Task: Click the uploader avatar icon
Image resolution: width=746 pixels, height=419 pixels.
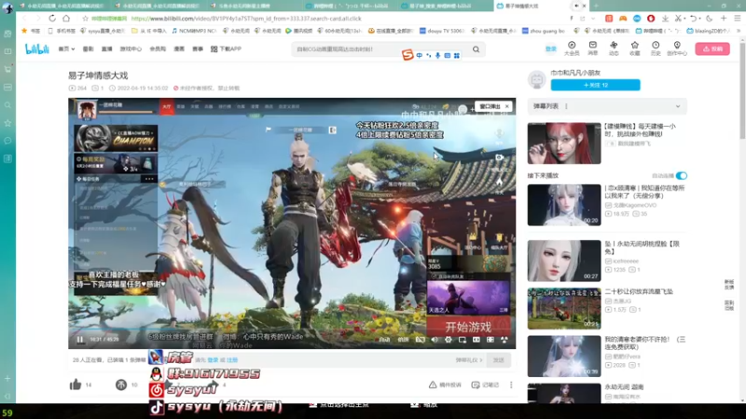Action: pos(537,80)
